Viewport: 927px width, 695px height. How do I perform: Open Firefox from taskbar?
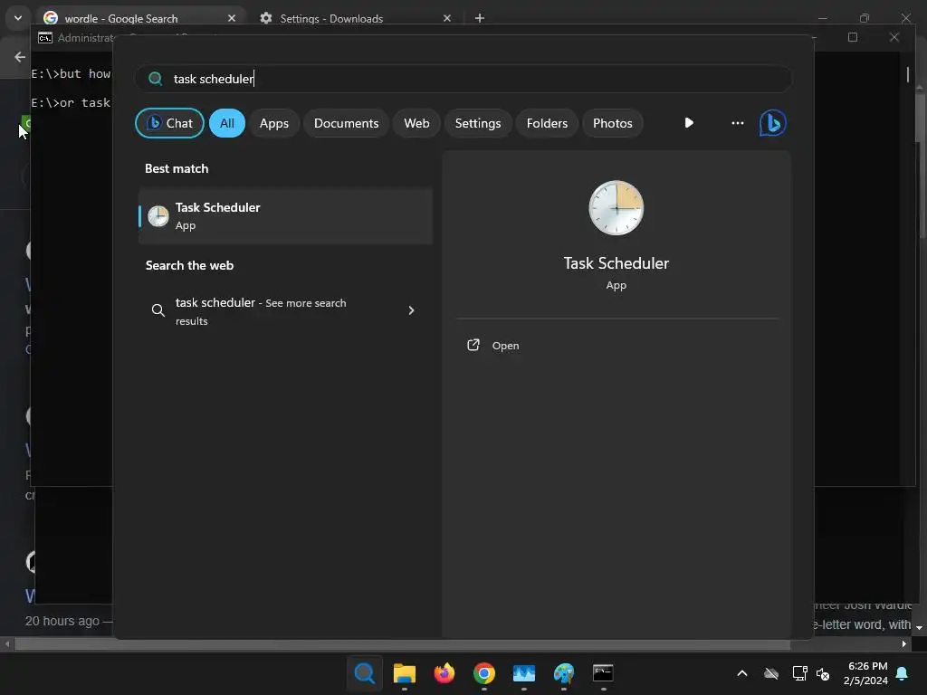pos(444,673)
